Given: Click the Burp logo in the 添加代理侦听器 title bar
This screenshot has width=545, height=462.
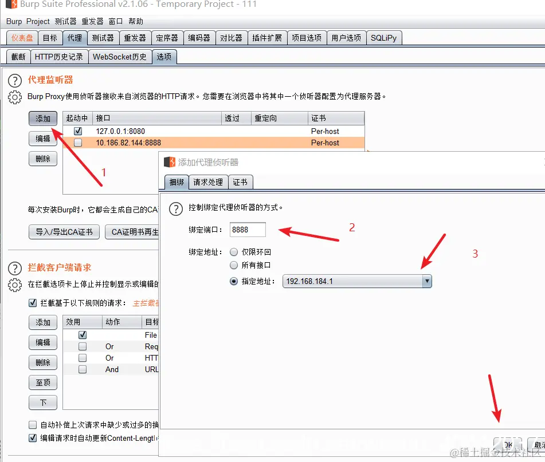Looking at the screenshot, I should (169, 162).
